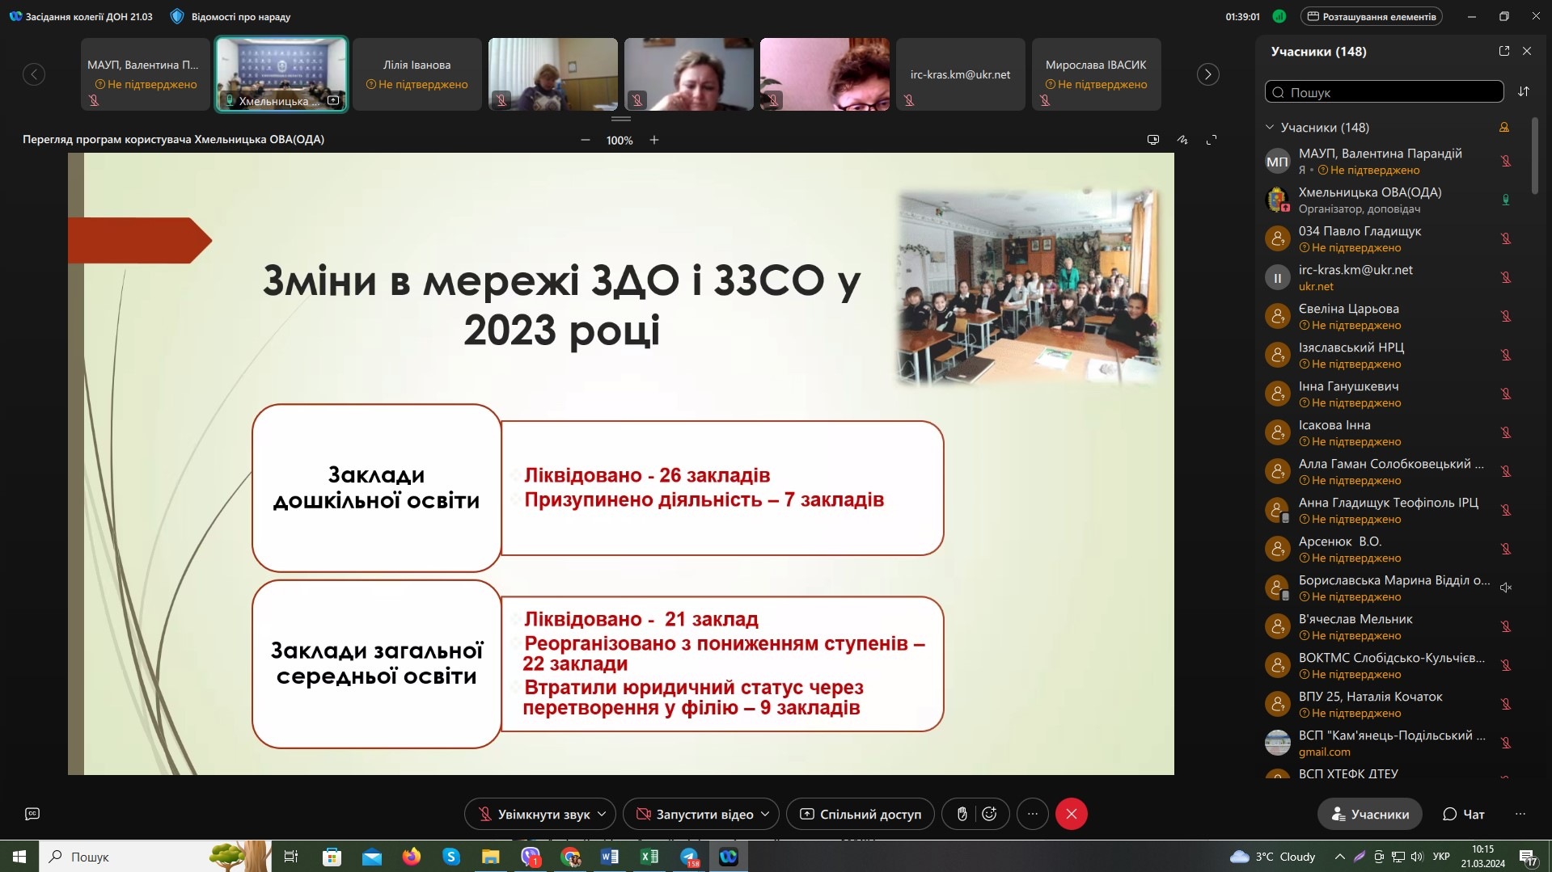This screenshot has height=872, width=1552.
Task: Open audio options dropdown arrow
Action: (x=602, y=814)
